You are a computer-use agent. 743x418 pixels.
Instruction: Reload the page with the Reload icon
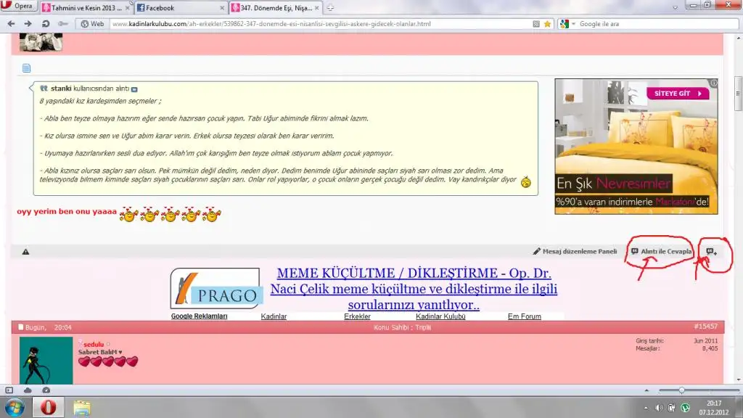(46, 24)
